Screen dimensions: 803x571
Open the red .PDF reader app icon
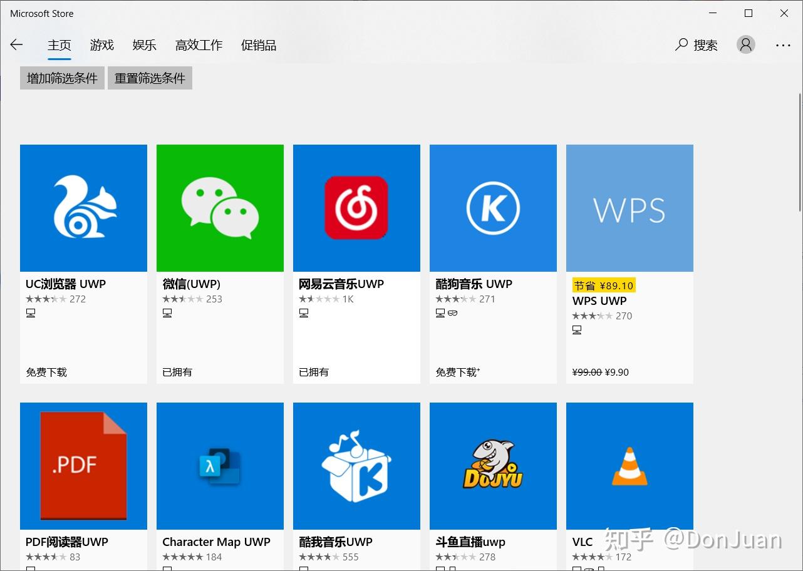pos(83,466)
